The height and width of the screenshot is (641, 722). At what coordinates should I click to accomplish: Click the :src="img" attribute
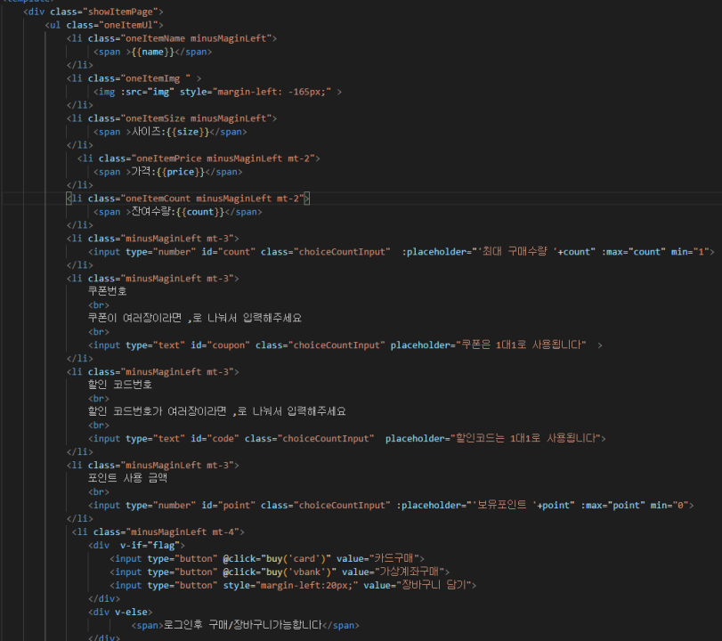(x=148, y=92)
